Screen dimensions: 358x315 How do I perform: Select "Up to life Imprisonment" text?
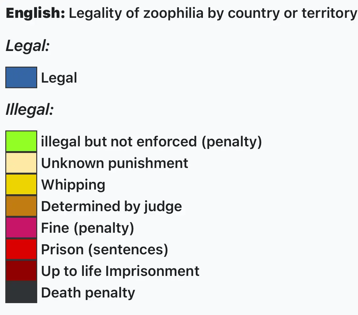(x=120, y=271)
